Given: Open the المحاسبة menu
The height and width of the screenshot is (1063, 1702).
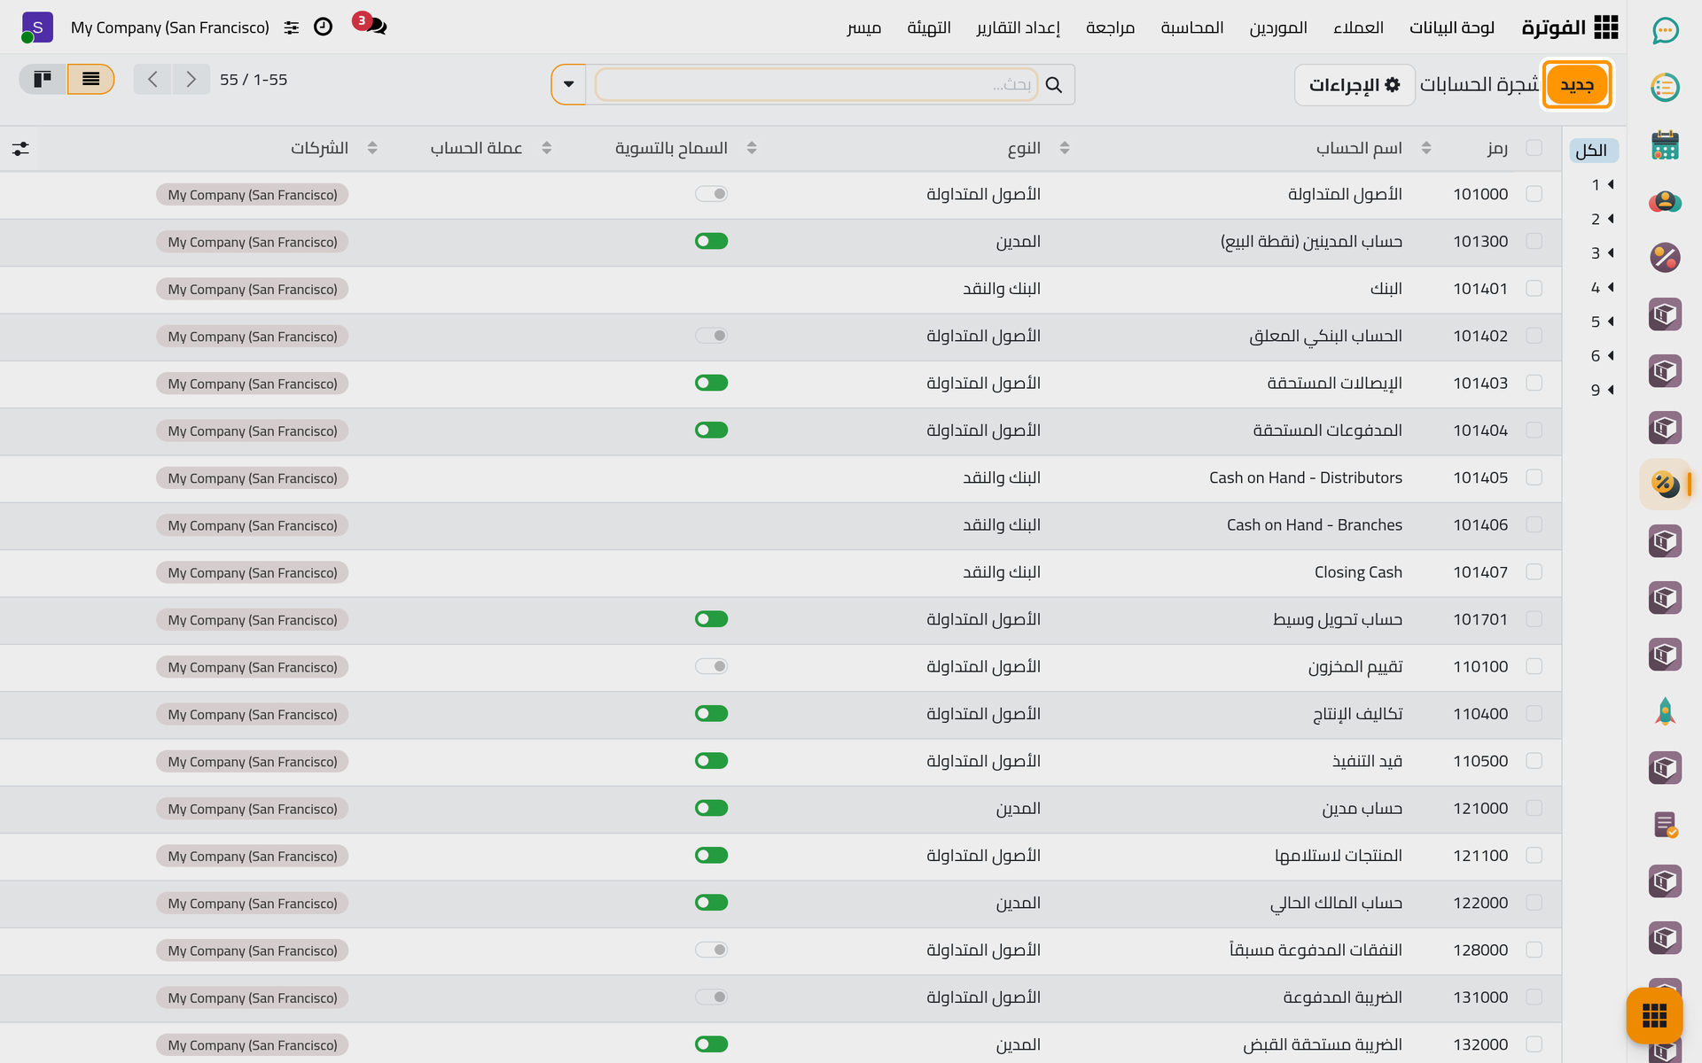Looking at the screenshot, I should coord(1192,27).
